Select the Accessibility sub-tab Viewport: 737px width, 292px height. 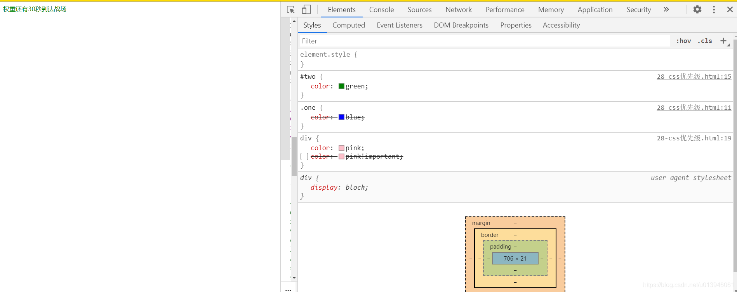561,25
